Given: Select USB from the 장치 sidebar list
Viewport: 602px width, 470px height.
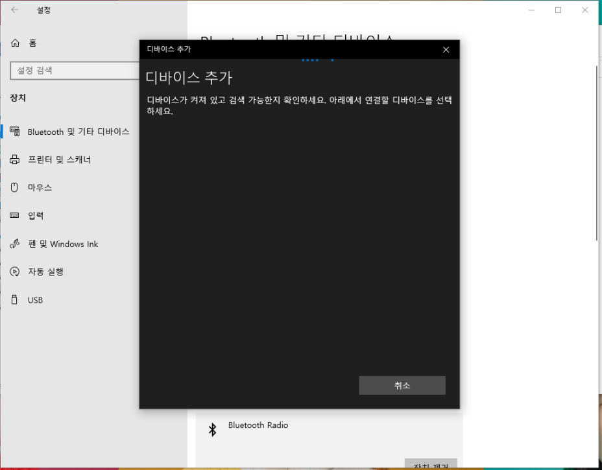Looking at the screenshot, I should [36, 300].
